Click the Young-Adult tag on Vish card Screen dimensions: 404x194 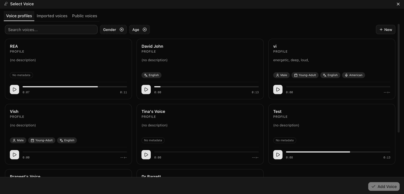42,140
